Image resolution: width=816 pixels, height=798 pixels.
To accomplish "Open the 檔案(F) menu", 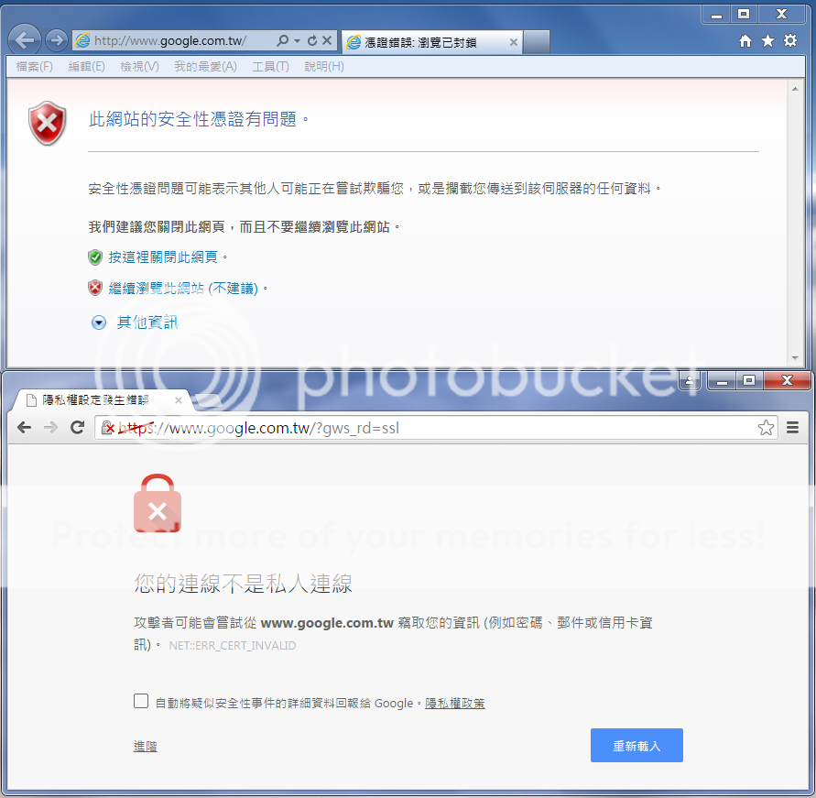I will pyautogui.click(x=35, y=67).
